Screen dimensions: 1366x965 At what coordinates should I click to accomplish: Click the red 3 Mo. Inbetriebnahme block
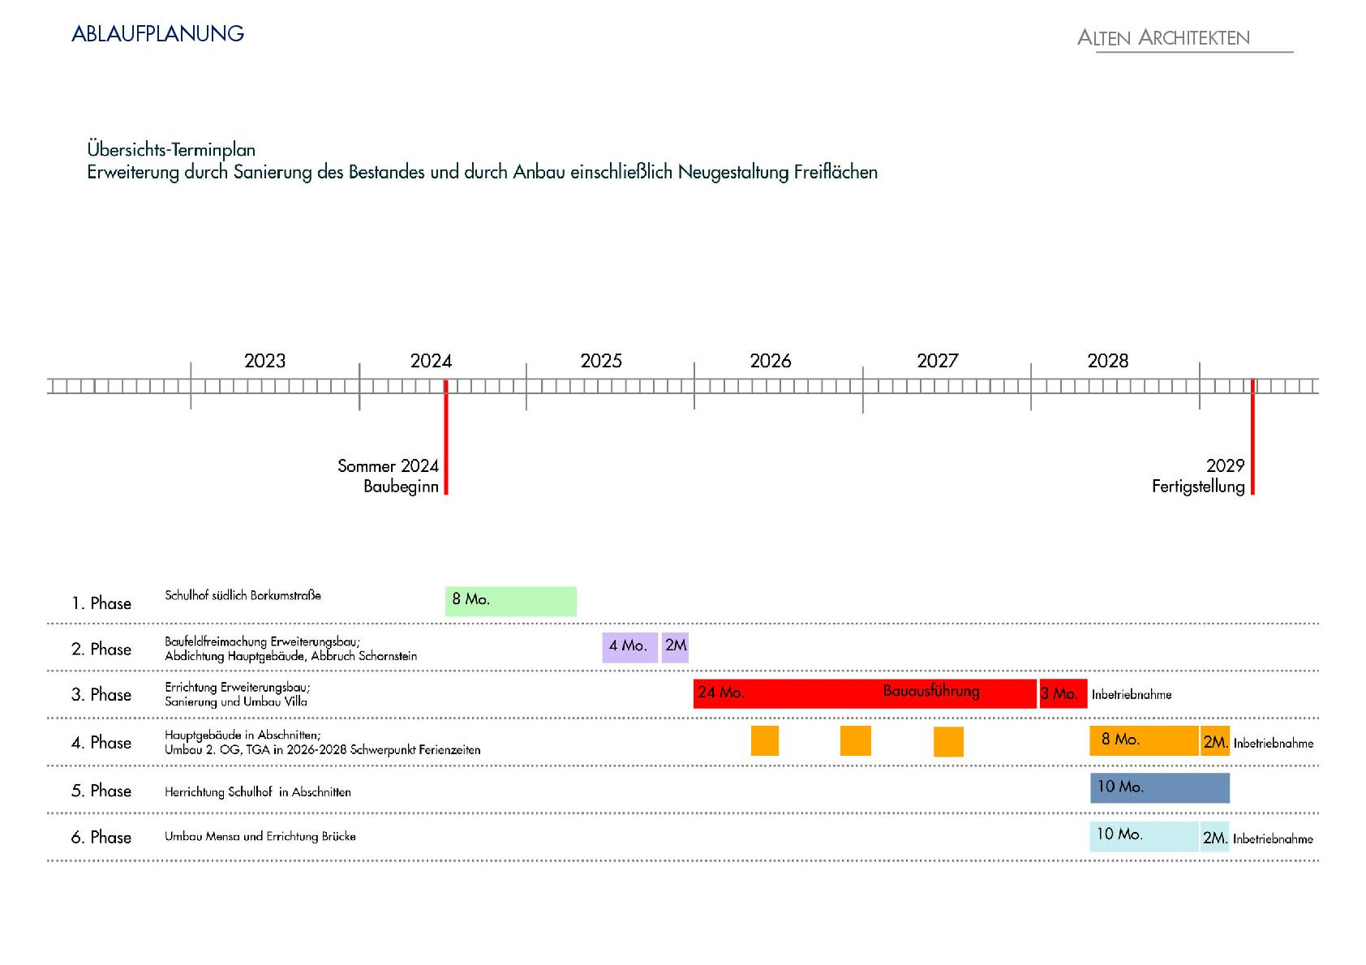pyautogui.click(x=1063, y=693)
